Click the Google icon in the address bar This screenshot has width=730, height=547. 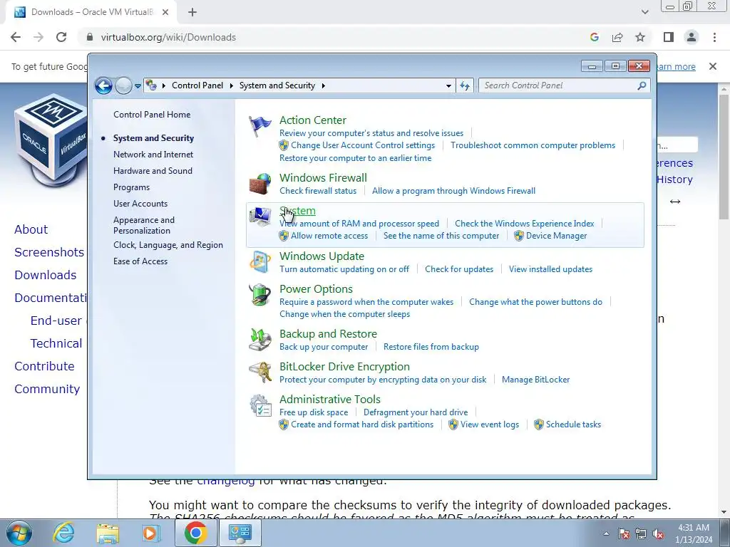594,37
